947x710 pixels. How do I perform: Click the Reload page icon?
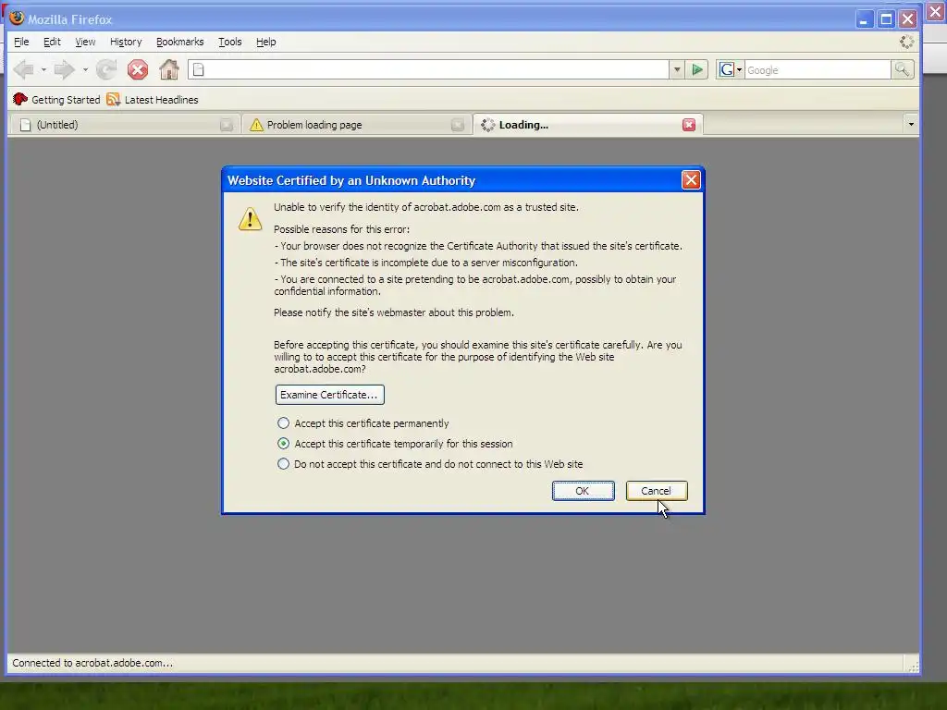(106, 70)
